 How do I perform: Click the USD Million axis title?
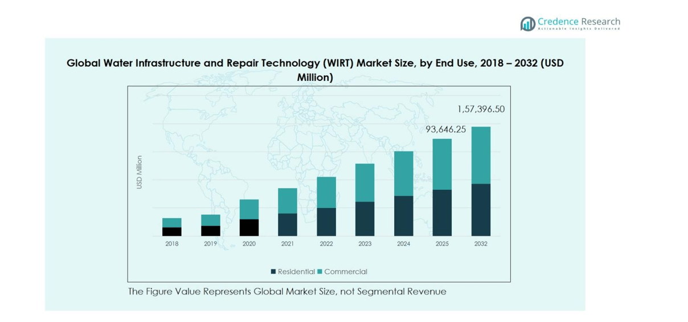click(x=140, y=172)
